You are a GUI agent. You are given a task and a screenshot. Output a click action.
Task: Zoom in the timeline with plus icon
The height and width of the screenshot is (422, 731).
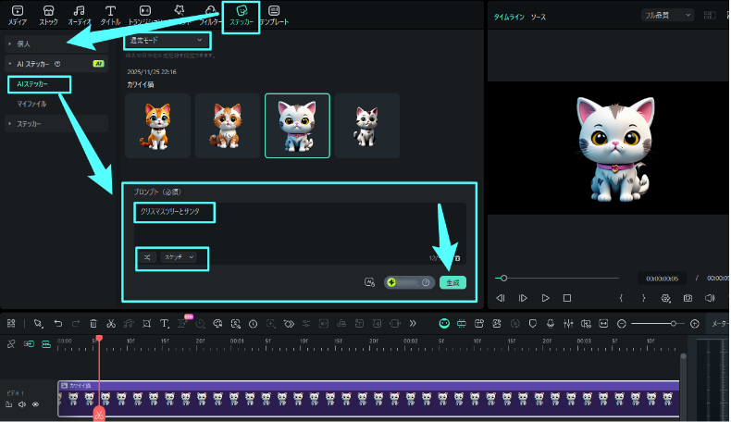click(695, 323)
